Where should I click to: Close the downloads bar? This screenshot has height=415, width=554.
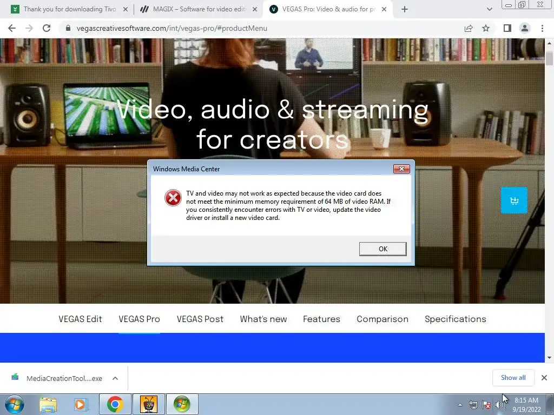point(544,378)
